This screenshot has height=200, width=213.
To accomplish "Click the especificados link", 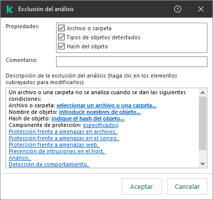I will [x=100, y=125].
